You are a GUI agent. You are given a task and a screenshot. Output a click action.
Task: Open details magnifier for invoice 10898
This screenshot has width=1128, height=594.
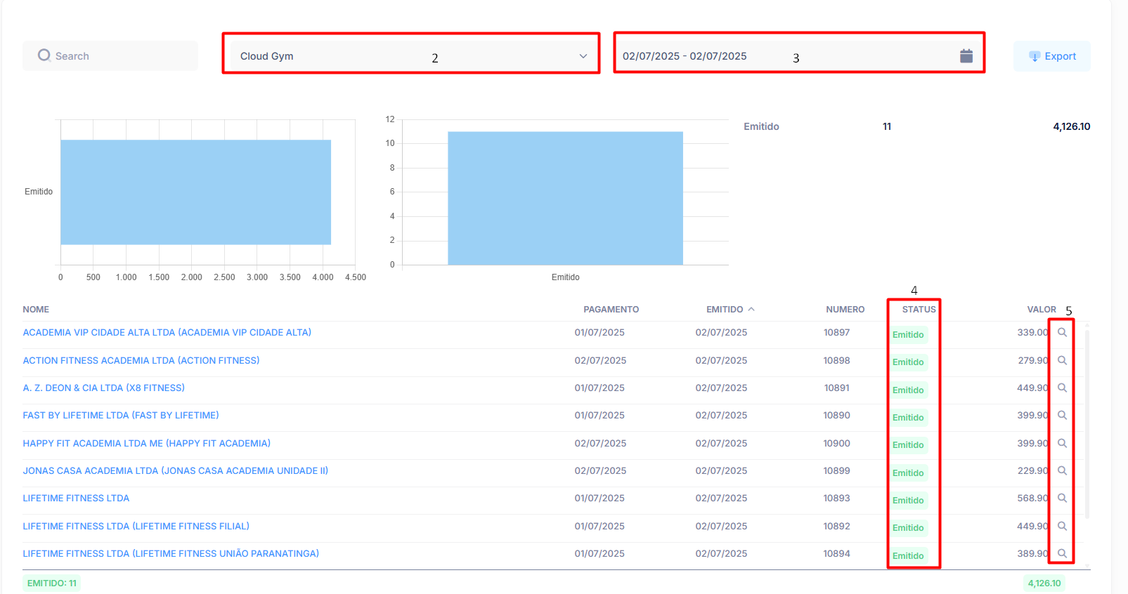click(x=1062, y=360)
